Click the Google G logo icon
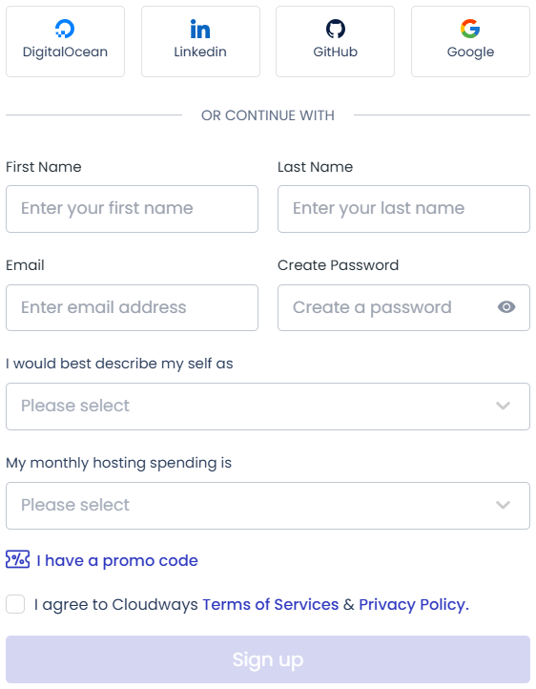The image size is (536, 689). click(470, 29)
